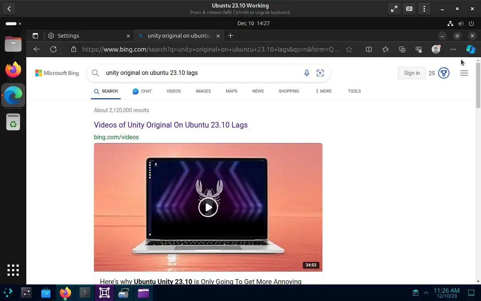481x301 pixels.
Task: Open host clock 11:26 AM
Action: (446, 293)
